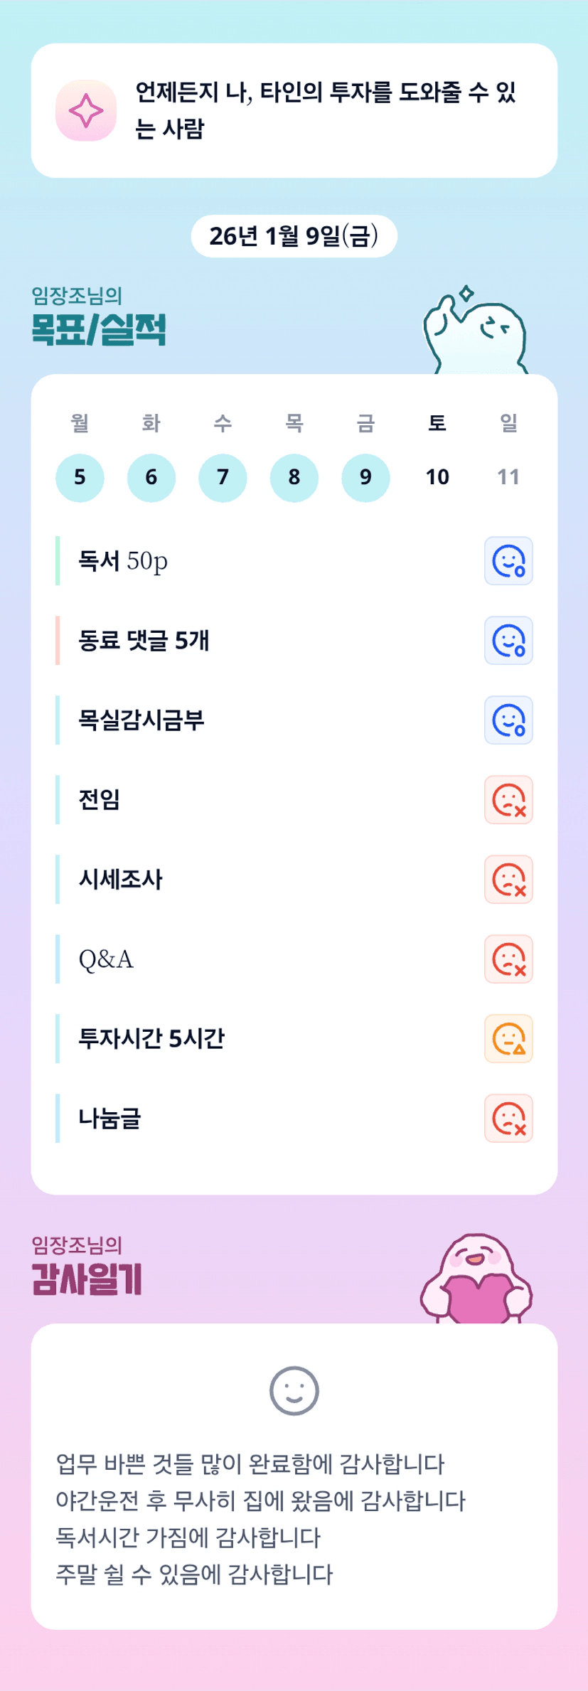Click red sad face status for 나눔글
This screenshot has height=1691, width=588.
(x=508, y=1119)
